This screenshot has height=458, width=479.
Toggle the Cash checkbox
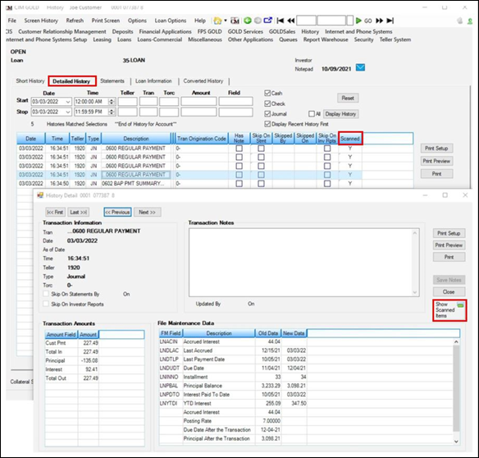point(267,93)
